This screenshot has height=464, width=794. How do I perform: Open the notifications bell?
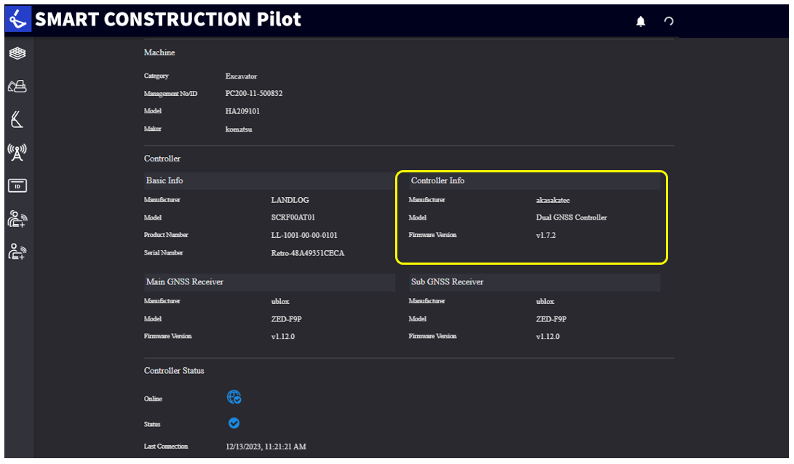[x=640, y=21]
